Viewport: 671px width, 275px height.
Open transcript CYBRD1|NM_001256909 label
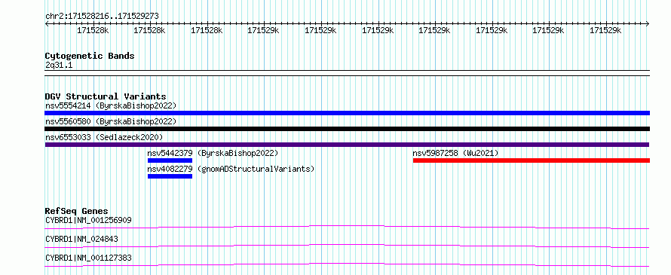[x=88, y=220]
